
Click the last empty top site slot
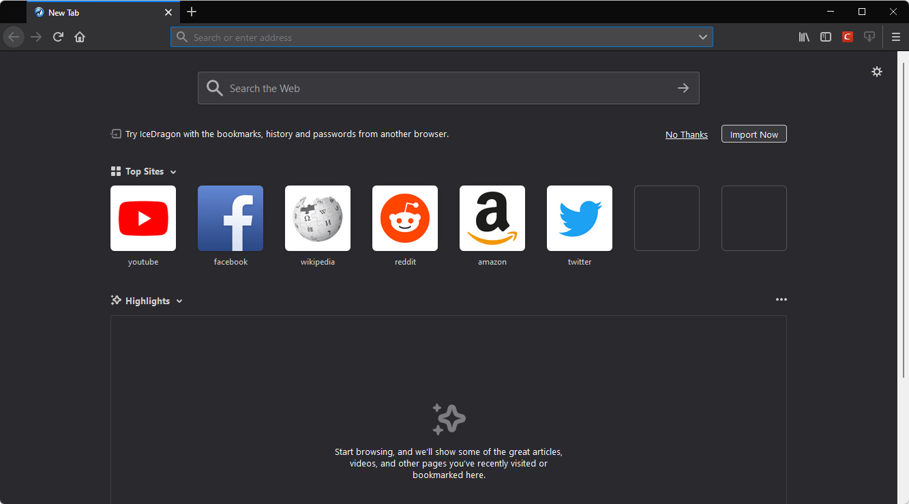(754, 218)
